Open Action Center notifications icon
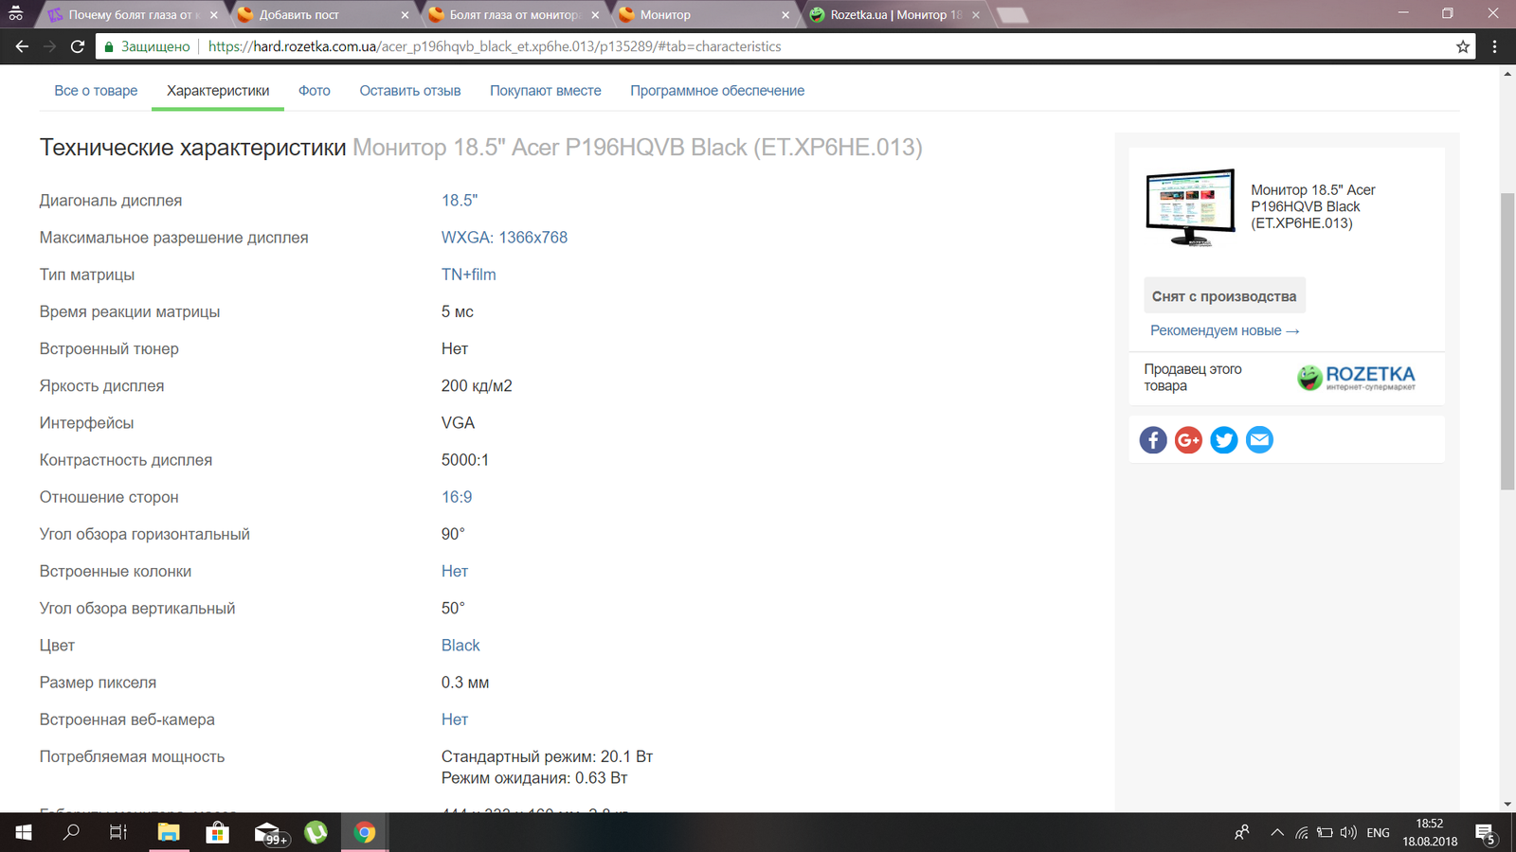The height and width of the screenshot is (852, 1516). 1486,833
